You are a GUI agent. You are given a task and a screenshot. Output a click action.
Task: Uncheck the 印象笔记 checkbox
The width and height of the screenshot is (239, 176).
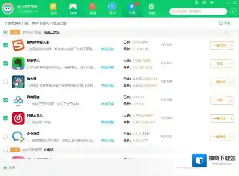pyautogui.click(x=6, y=63)
